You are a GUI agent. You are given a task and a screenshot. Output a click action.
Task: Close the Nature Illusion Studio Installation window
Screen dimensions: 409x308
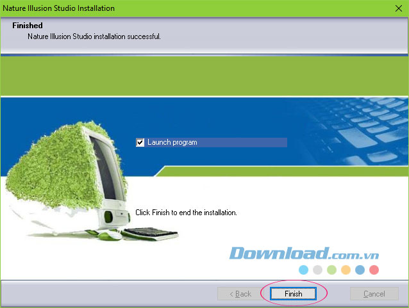point(398,8)
